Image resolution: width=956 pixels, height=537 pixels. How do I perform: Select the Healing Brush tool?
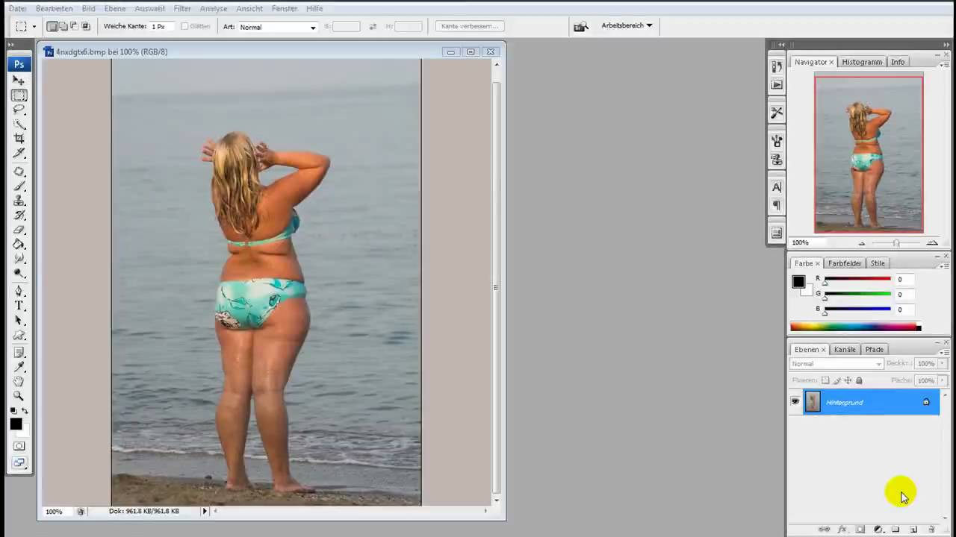tap(19, 172)
